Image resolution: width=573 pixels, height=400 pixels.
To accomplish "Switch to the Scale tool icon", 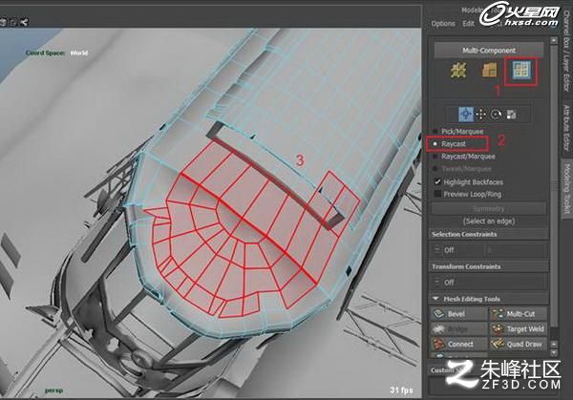I will 511,115.
